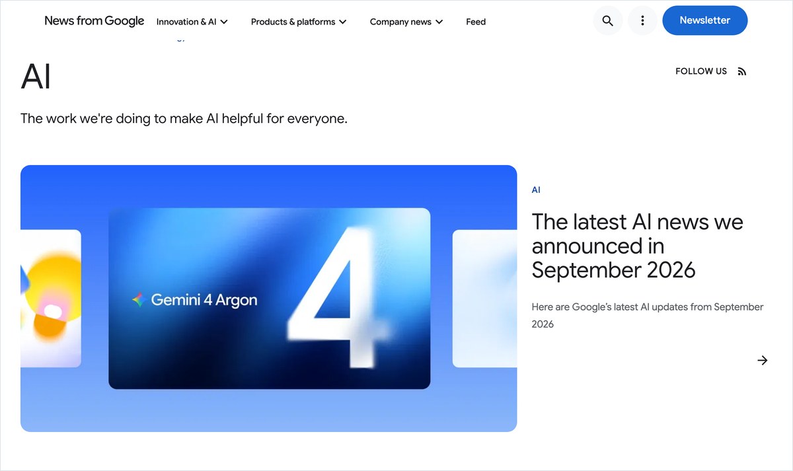Viewport: 793px width, 471px height.
Task: Click the News from Google logo
Action: [94, 20]
